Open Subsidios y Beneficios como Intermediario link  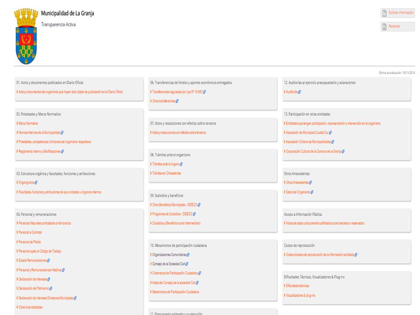click(176, 223)
